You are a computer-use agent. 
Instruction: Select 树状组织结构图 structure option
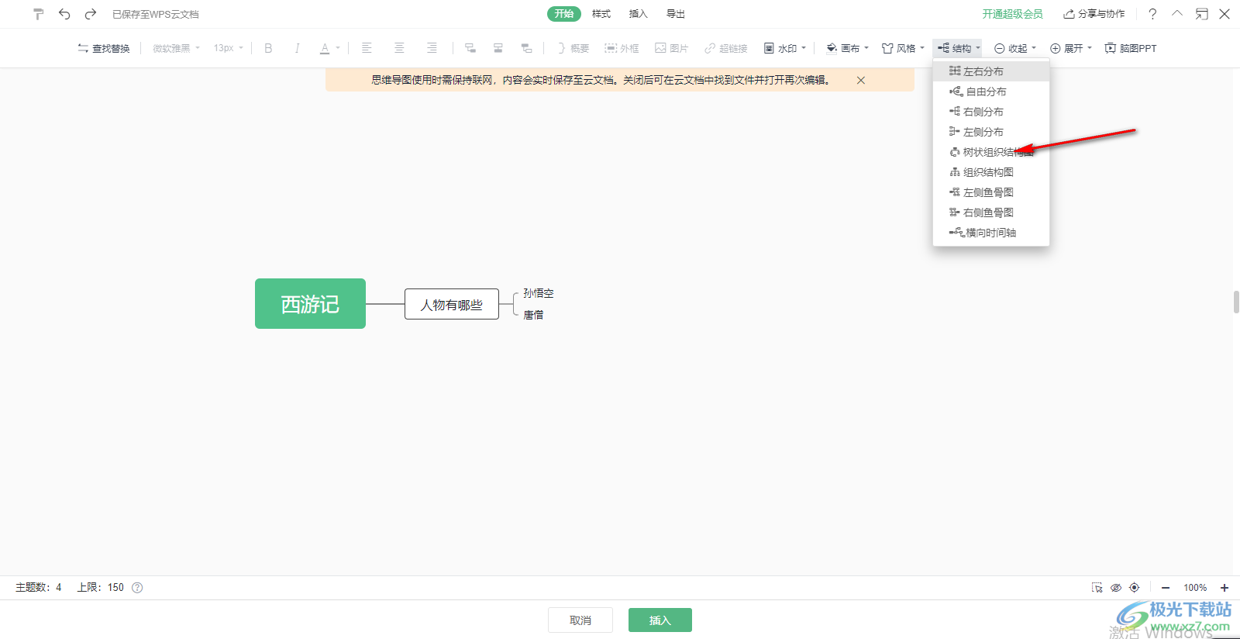coord(991,152)
